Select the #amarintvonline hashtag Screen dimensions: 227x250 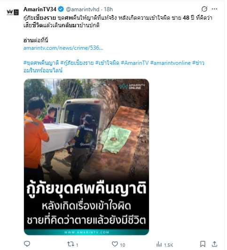[171, 63]
